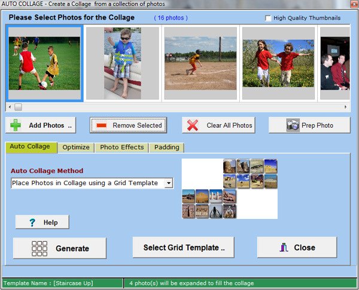
Task: Go to the Padding tab
Action: click(x=166, y=147)
